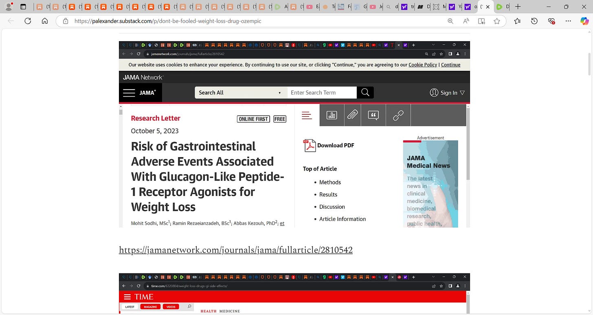
Task: Click the LATEST button in TIME screenshot
Action: click(130, 307)
